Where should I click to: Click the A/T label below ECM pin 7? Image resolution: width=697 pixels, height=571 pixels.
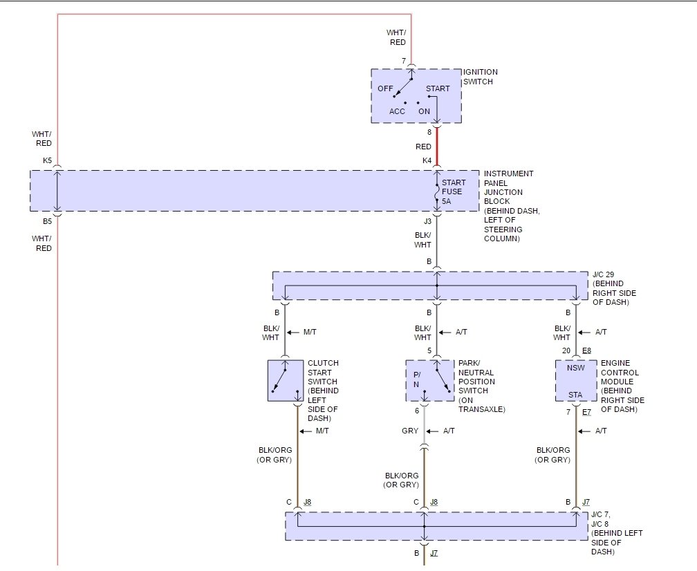pos(600,431)
